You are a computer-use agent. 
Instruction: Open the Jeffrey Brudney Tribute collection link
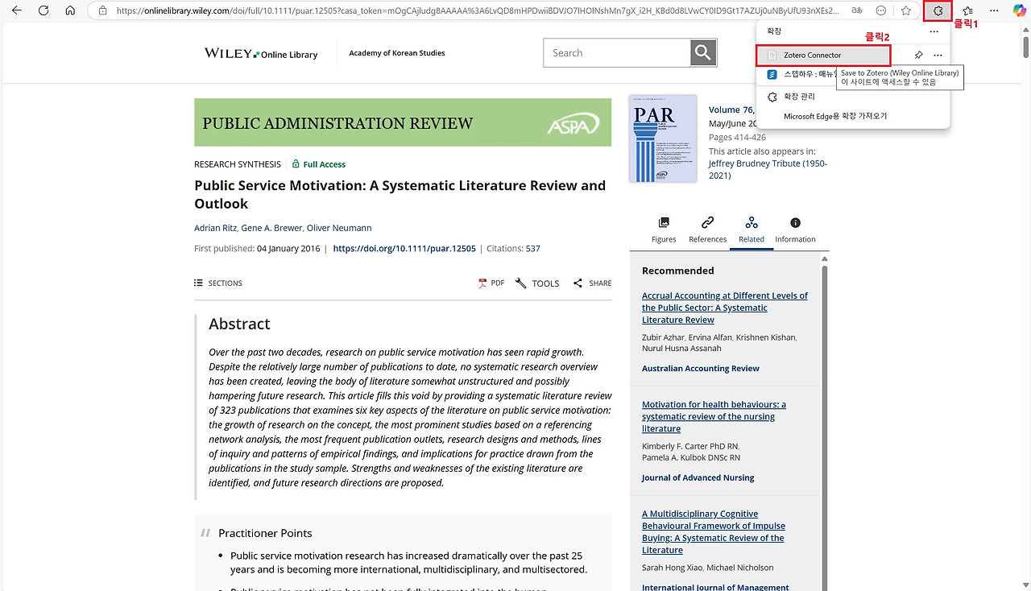(x=768, y=169)
